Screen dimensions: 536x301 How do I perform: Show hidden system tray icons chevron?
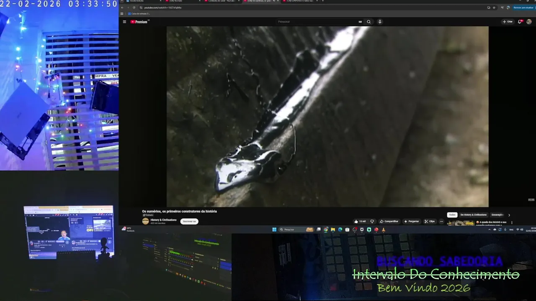(x=490, y=230)
